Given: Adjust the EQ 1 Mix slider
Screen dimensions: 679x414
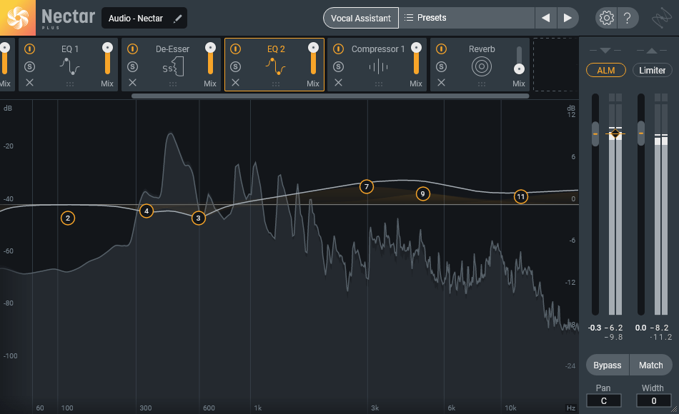Looking at the screenshot, I should pyautogui.click(x=107, y=59).
